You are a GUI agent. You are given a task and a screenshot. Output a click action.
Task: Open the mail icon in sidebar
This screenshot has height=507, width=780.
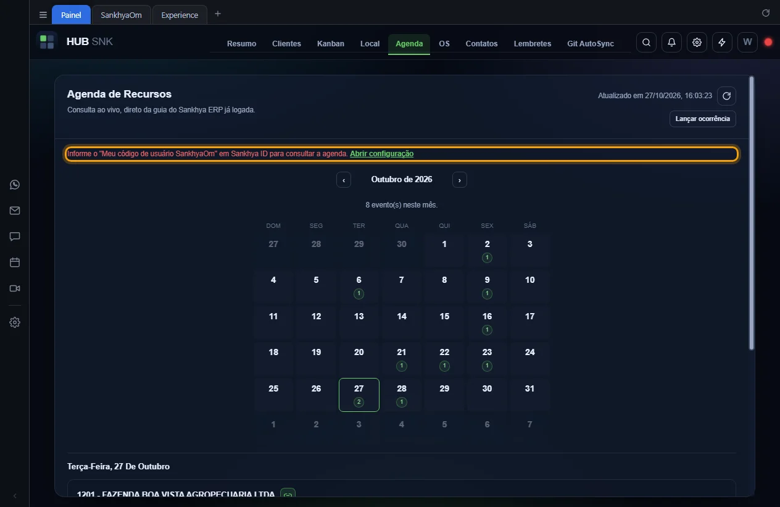[15, 211]
